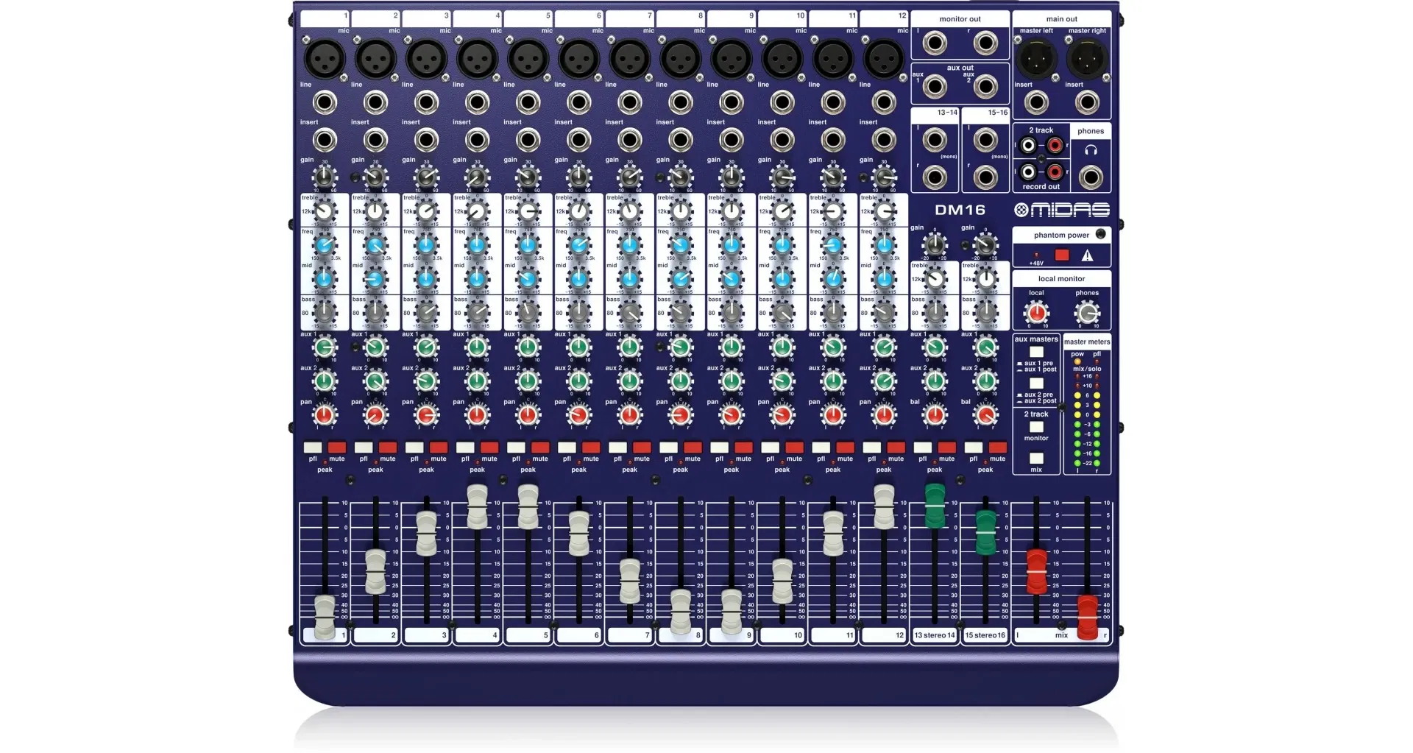The width and height of the screenshot is (1413, 753).
Task: Click the monitor out panel label
Action: pyautogui.click(x=959, y=18)
